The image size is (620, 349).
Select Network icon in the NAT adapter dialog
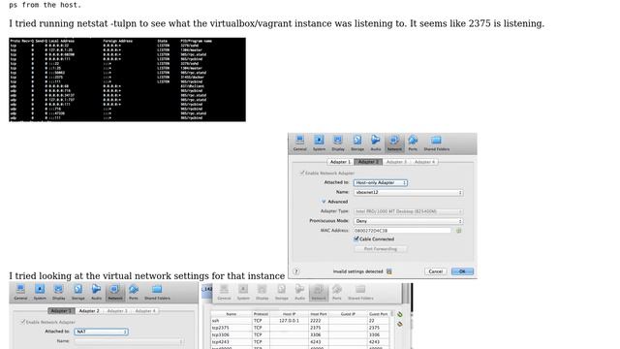pos(114,292)
